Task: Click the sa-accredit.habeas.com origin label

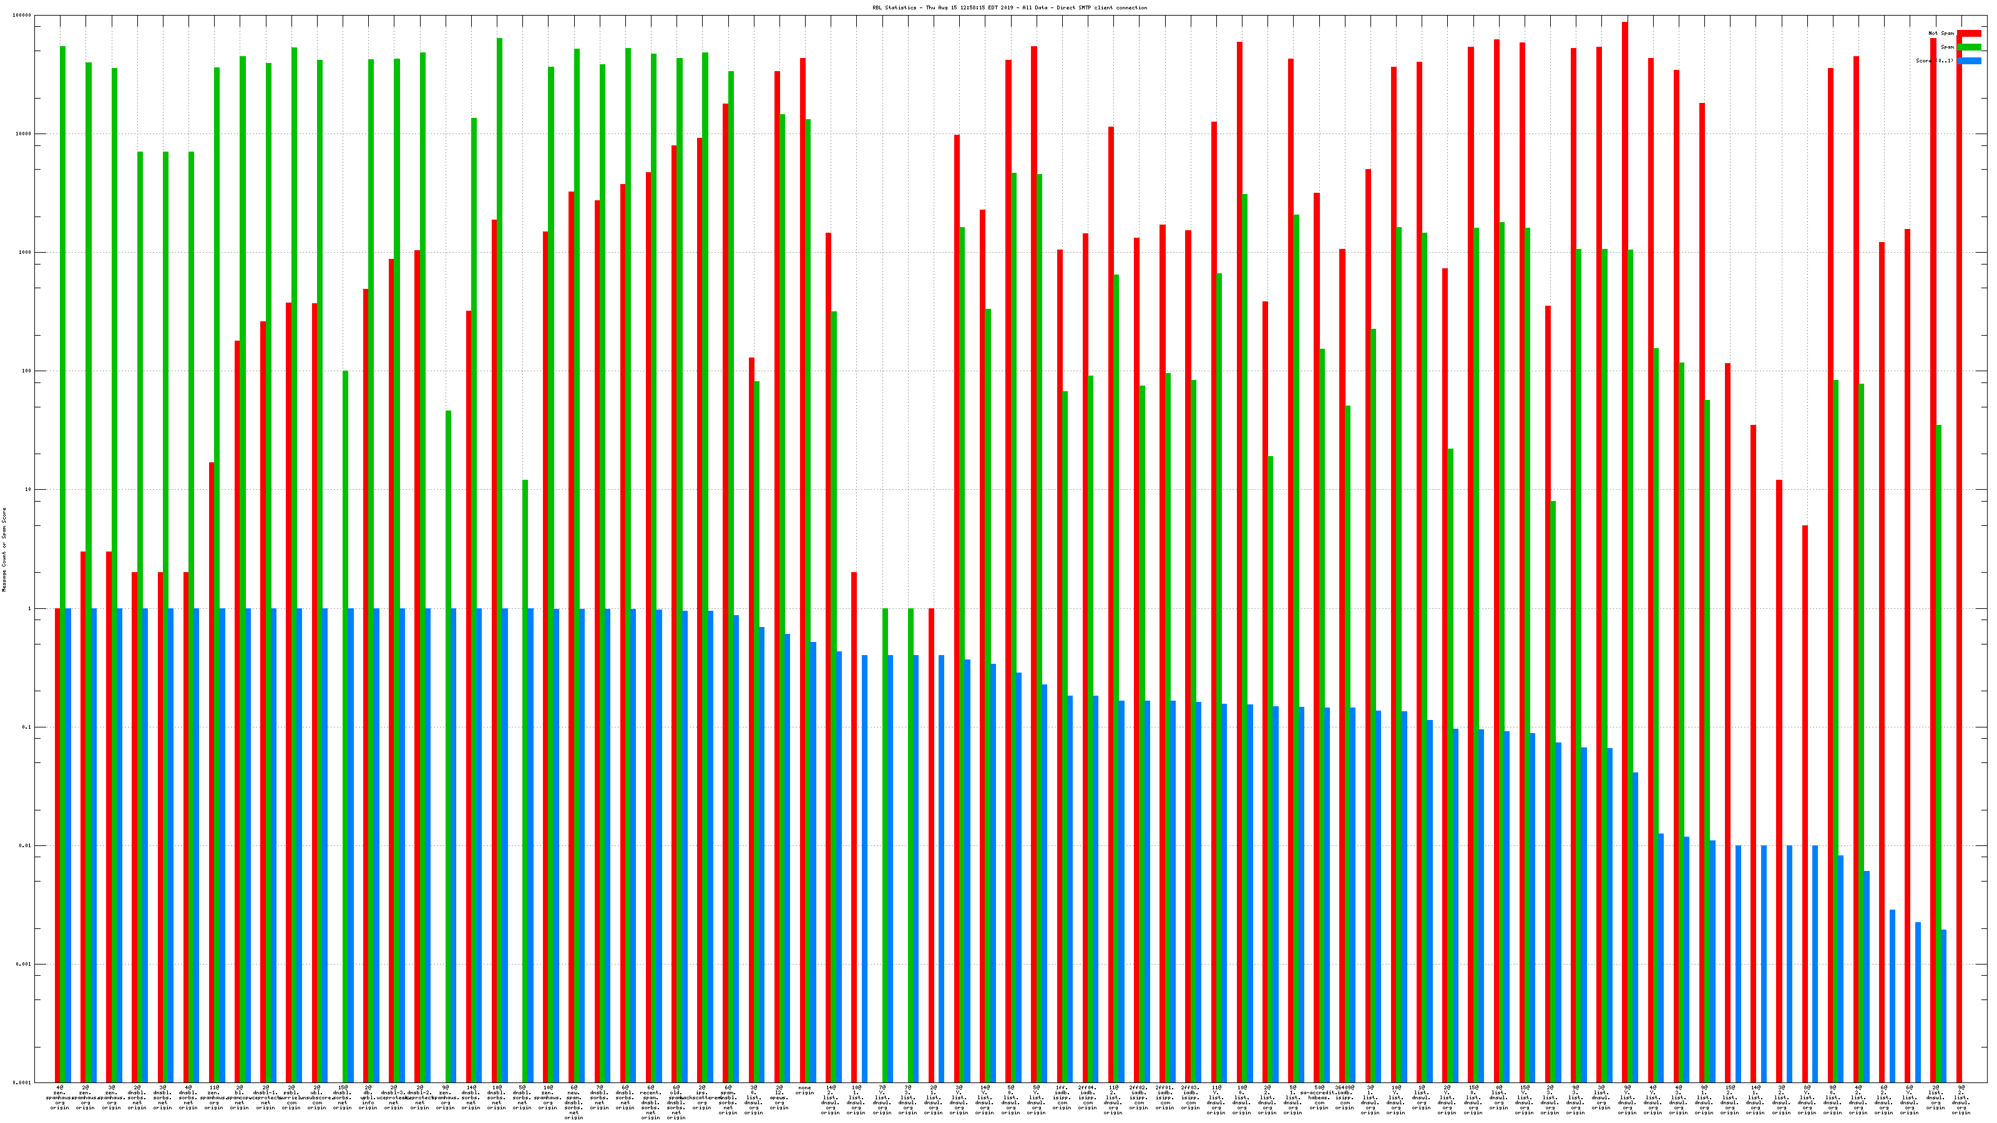Action: click(x=1319, y=1097)
